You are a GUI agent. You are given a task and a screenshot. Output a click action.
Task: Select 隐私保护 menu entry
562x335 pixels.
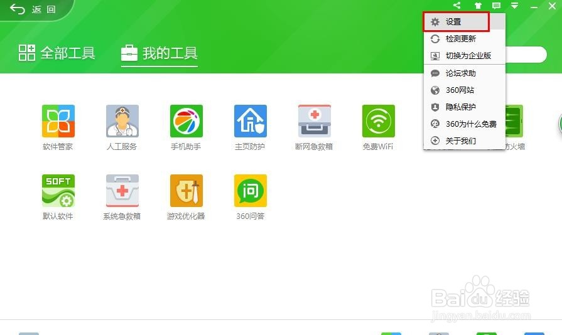[465, 107]
